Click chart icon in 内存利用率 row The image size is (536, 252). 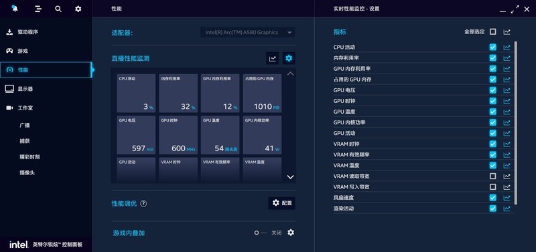(x=507, y=58)
